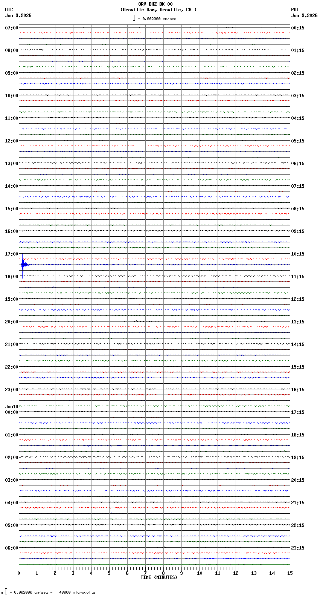Click the 'PDT' header label
This screenshot has height=597, width=320.
295,10
